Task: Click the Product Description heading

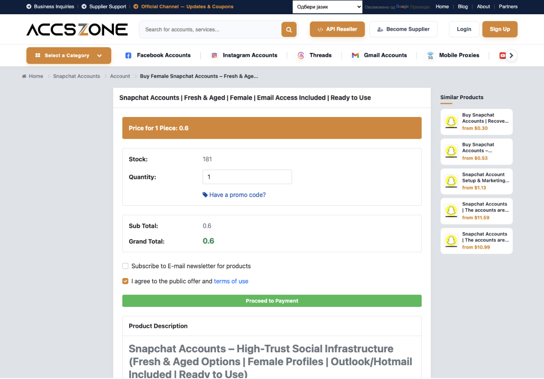Action: point(158,326)
